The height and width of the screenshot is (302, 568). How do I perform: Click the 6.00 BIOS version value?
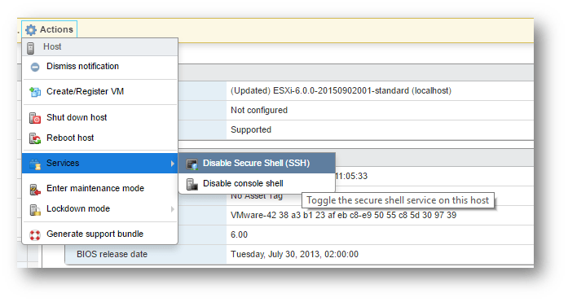pos(239,234)
